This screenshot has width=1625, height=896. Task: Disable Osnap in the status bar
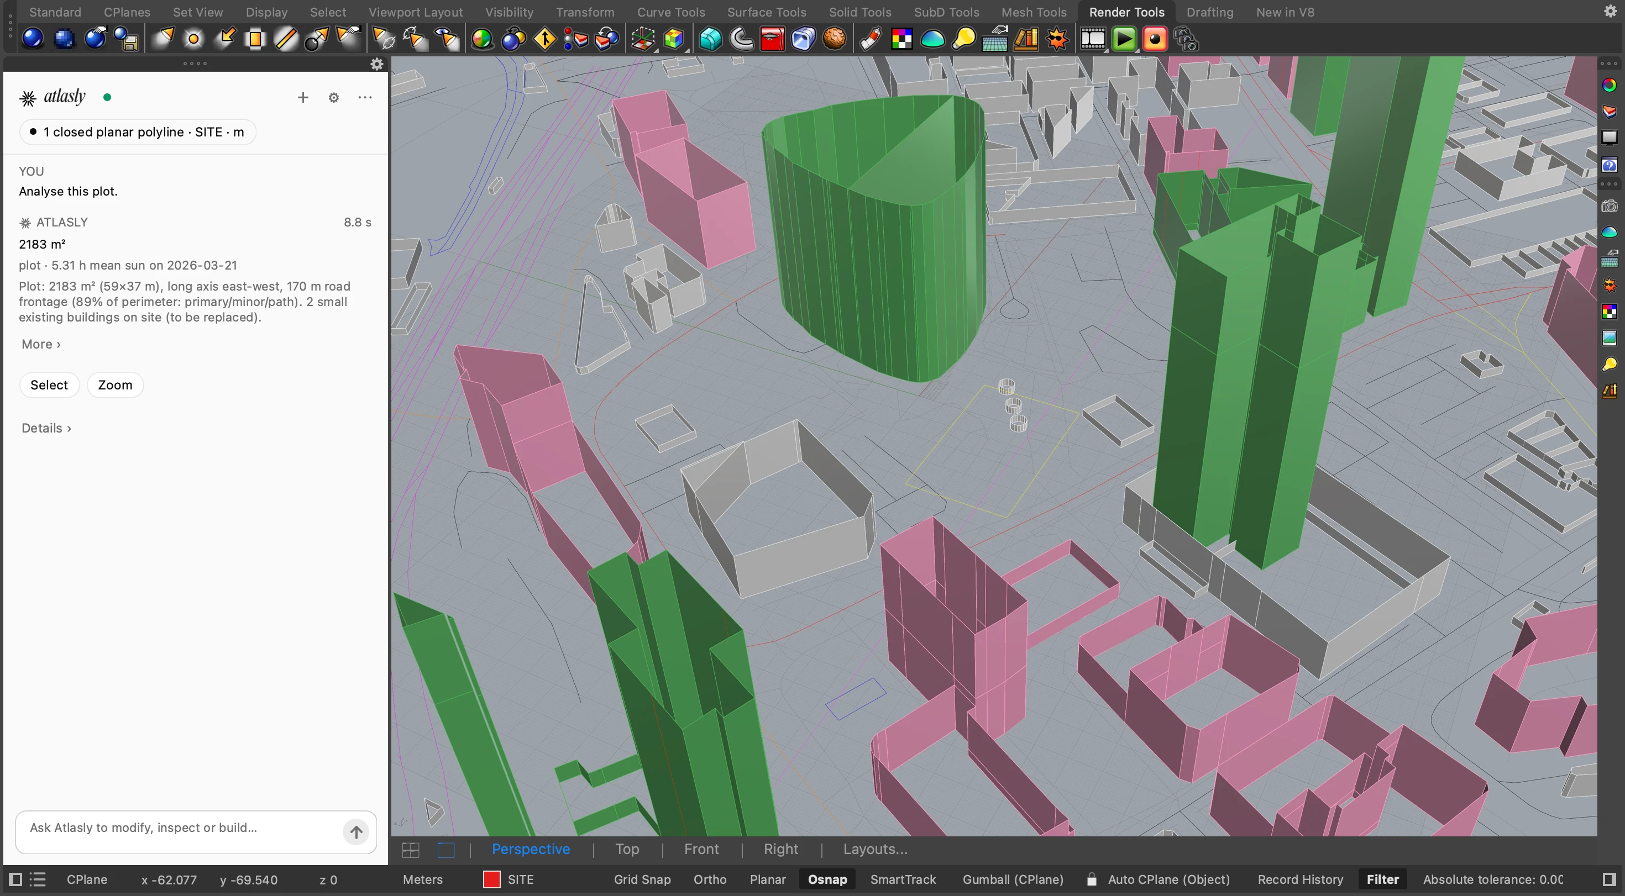(827, 879)
